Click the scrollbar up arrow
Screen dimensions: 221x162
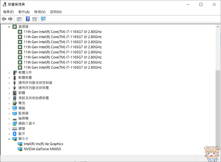pyautogui.click(x=218, y=27)
